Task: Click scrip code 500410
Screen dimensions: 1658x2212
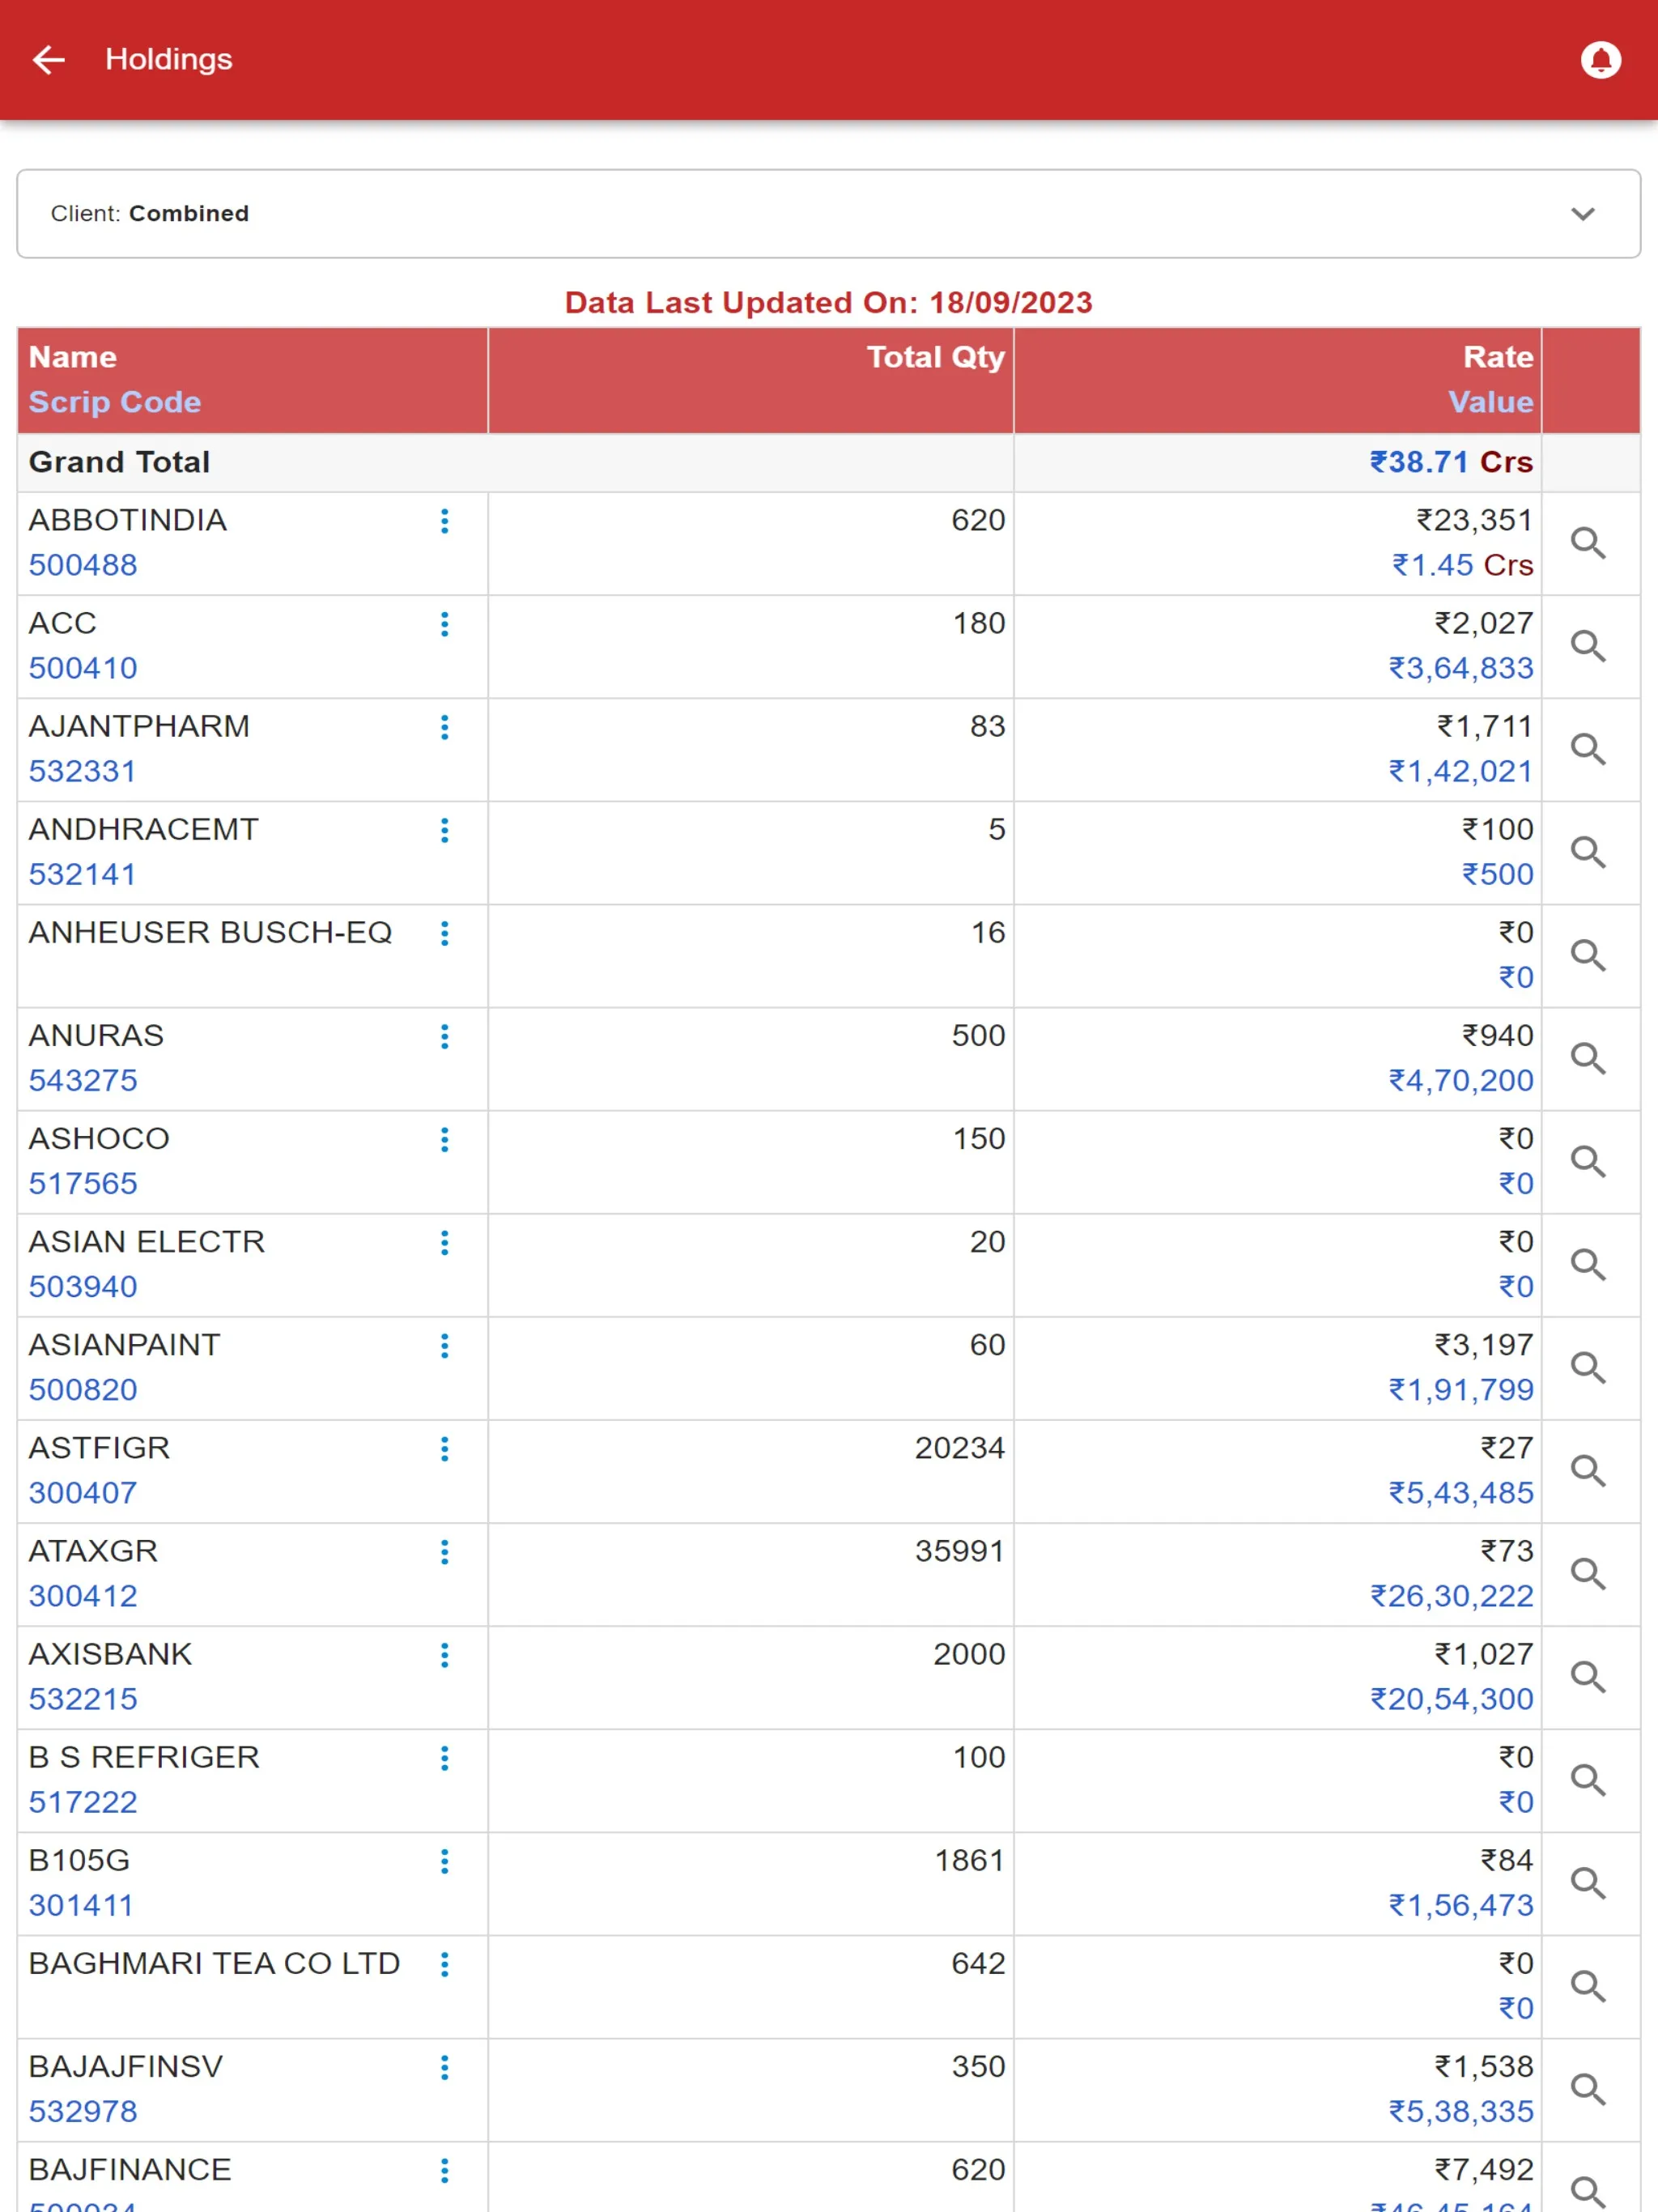Action: coord(83,668)
